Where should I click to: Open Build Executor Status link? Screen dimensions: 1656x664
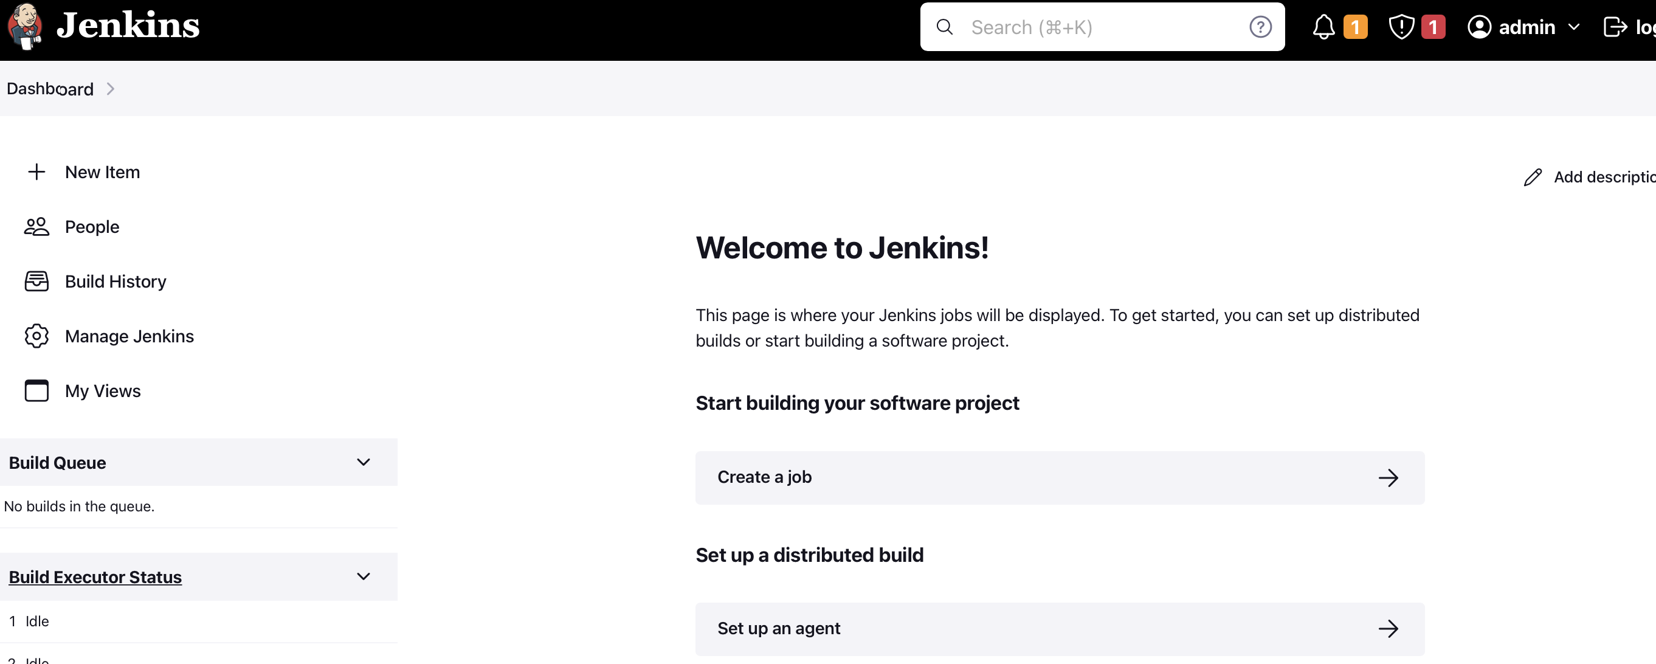[95, 577]
